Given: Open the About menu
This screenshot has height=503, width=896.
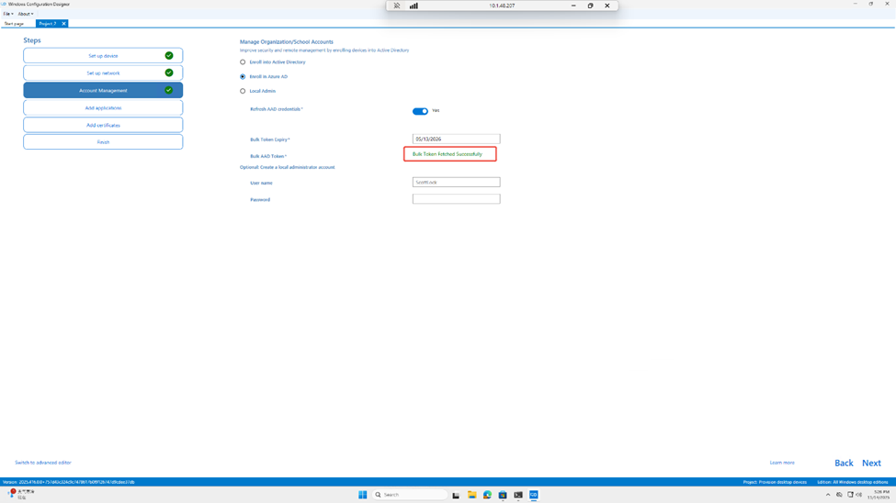Looking at the screenshot, I should tap(25, 14).
